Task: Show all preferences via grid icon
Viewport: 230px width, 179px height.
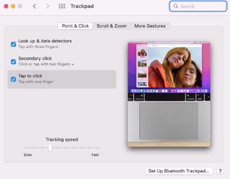Action: coord(62,6)
